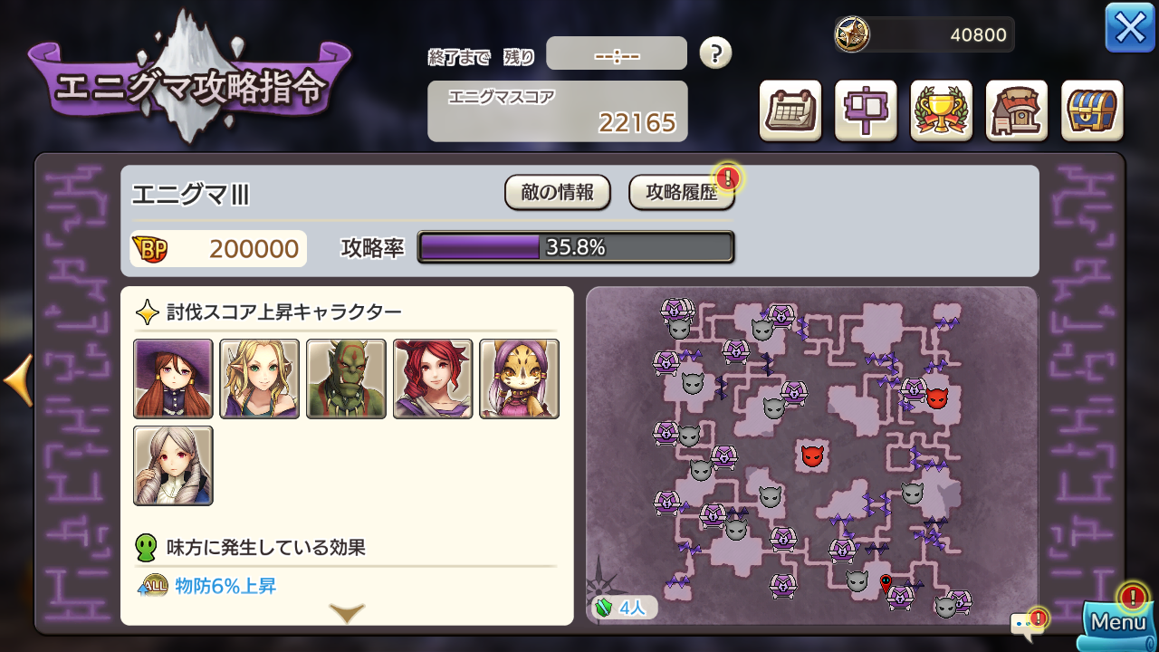The image size is (1159, 652).
Task: Select the witch-hat character portrait
Action: click(173, 379)
